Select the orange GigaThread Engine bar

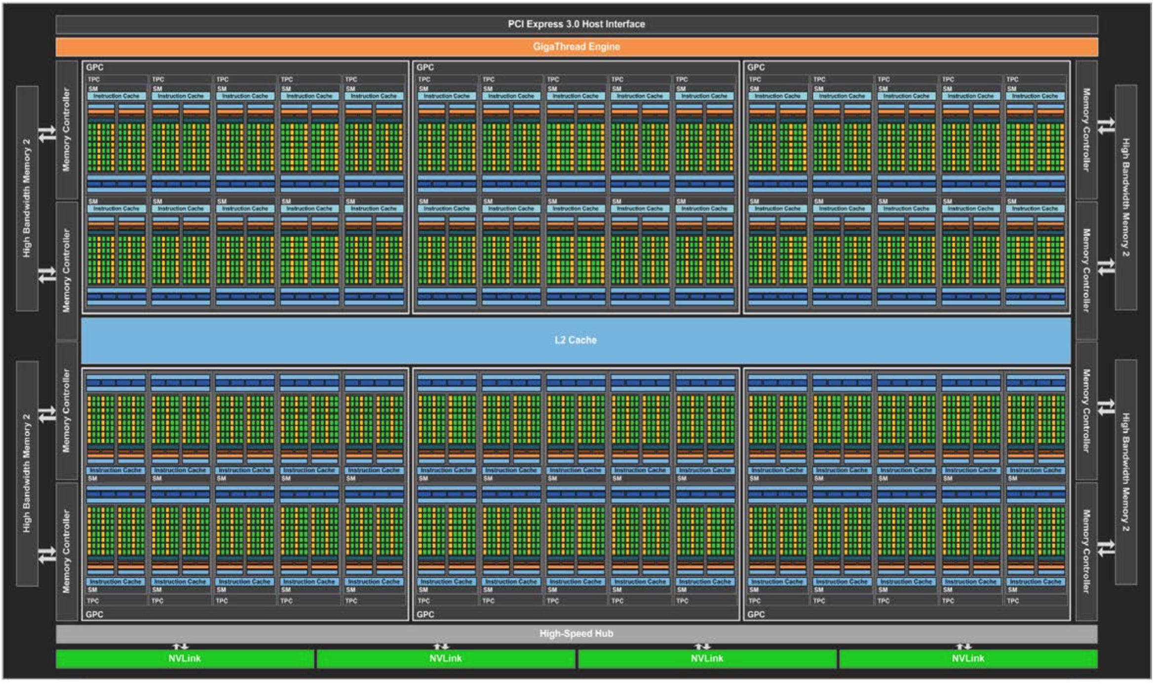pos(577,47)
